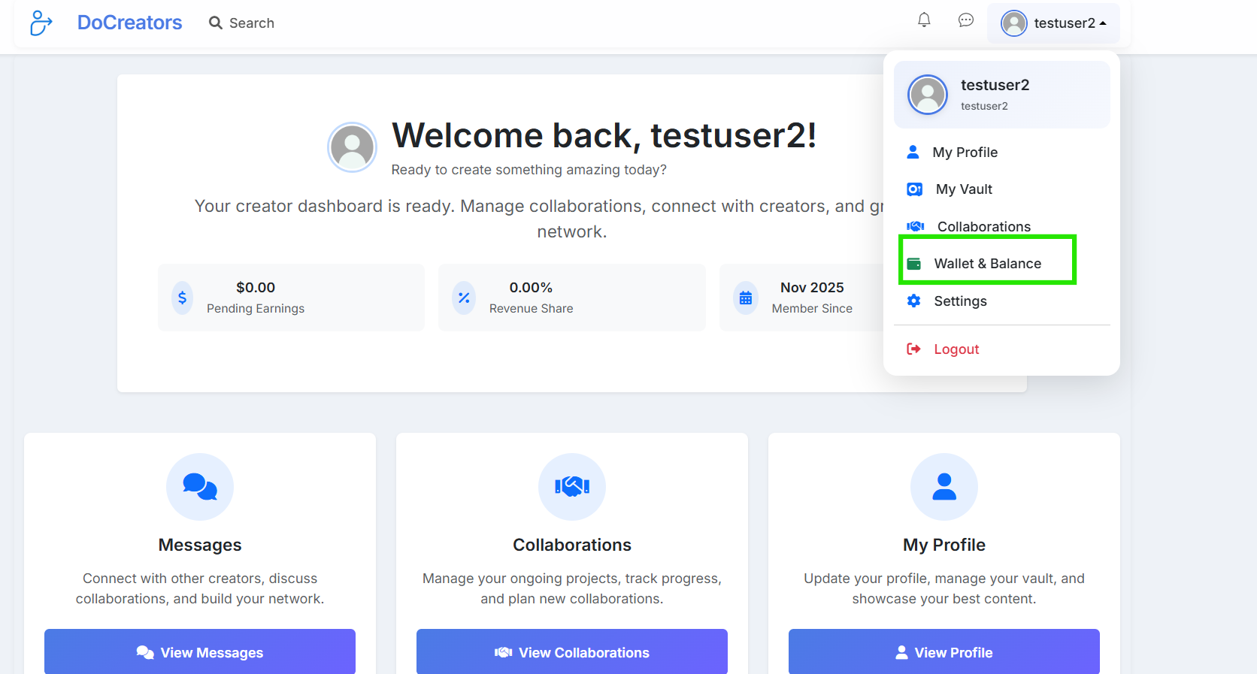
Task: Click the My Profile card person icon
Action: click(x=944, y=487)
